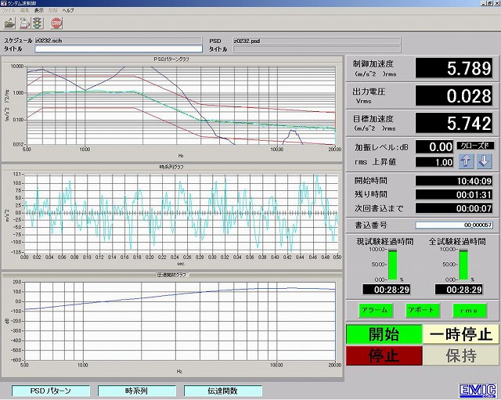Switch to the 時系列 view tab
The height and width of the screenshot is (400, 501).
137,391
